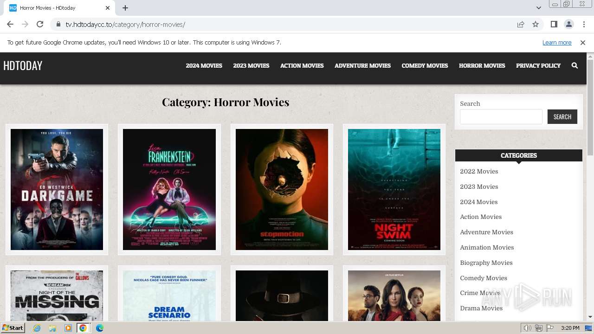Click the scrollbar up arrow
Screen dimensions: 594x334
590,56
